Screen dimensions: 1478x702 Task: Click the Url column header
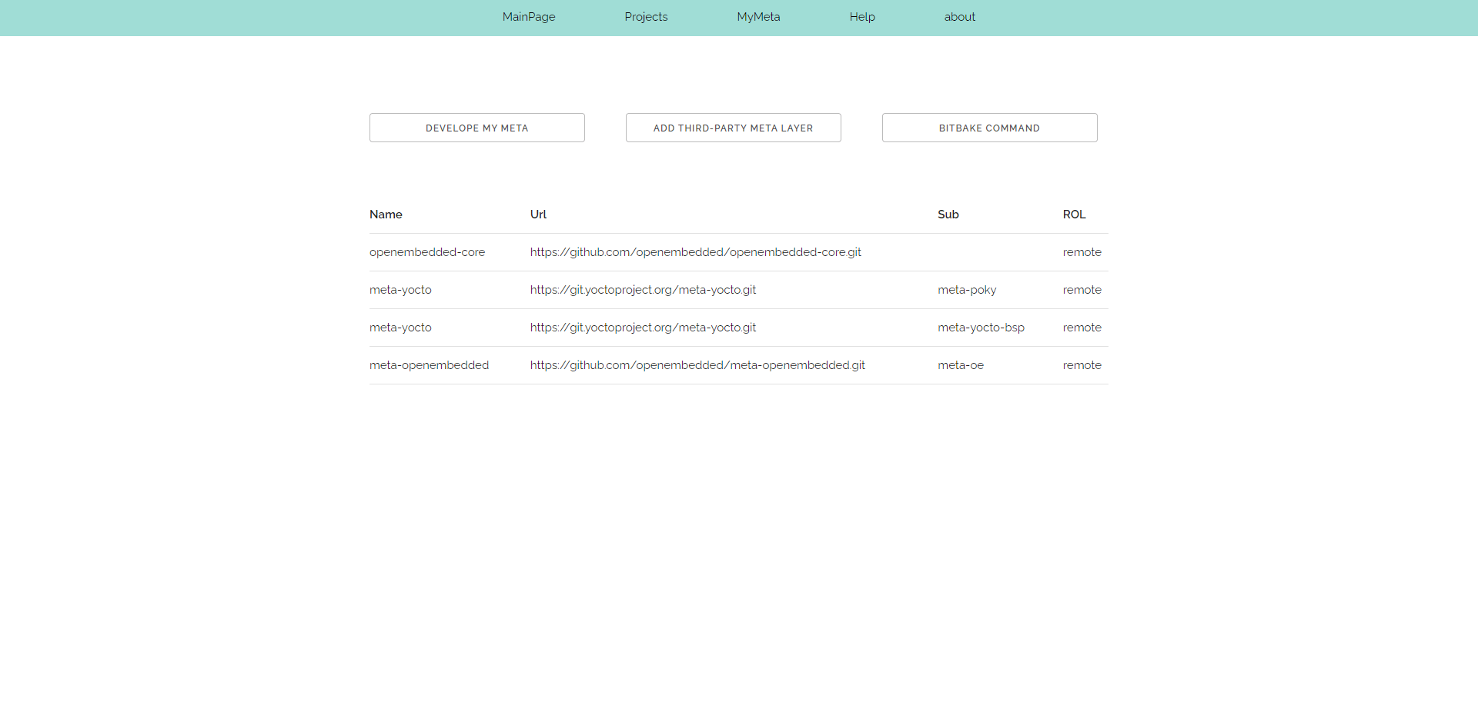[537, 215]
